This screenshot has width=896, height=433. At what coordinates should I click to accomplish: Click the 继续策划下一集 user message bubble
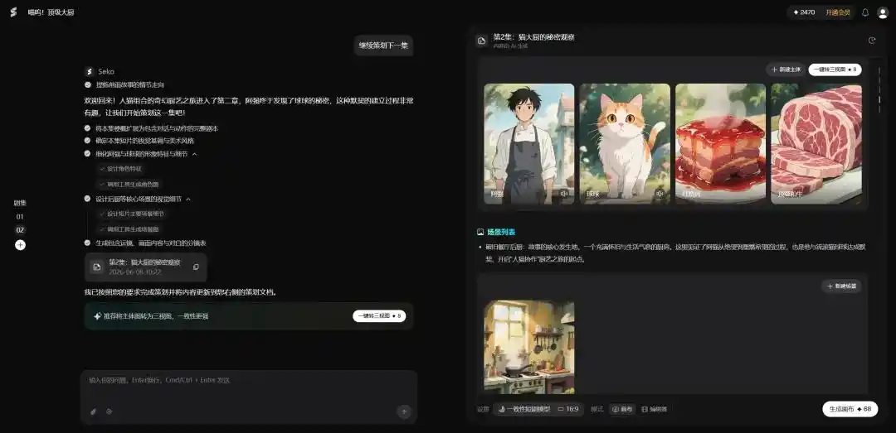383,46
